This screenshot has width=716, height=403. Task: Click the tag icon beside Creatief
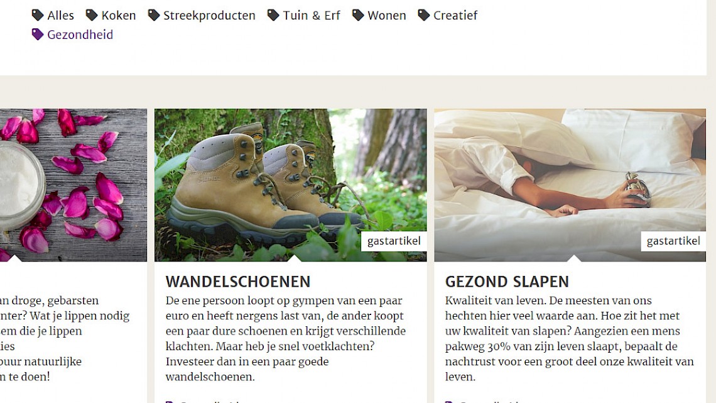click(424, 15)
